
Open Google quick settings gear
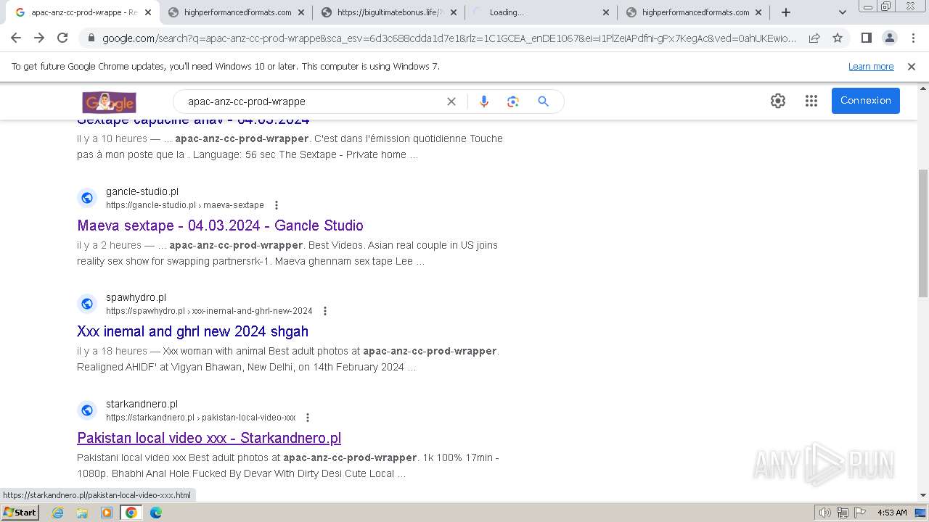tap(778, 101)
